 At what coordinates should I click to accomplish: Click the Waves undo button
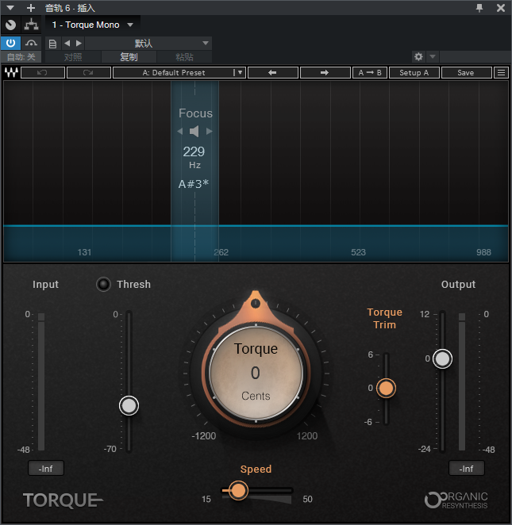(x=43, y=73)
